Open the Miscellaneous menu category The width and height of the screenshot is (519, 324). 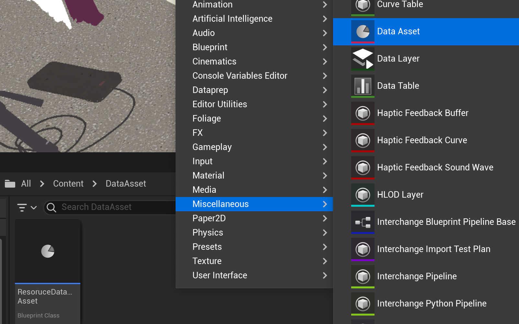(221, 204)
